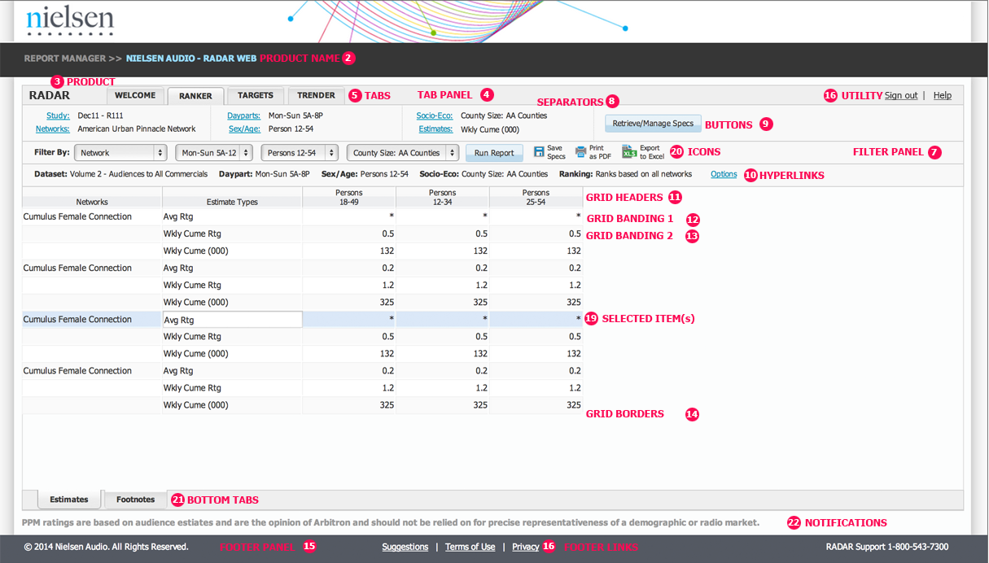Open the Terms of Use footer link
Screen dimensions: 989x563
[x=470, y=547]
